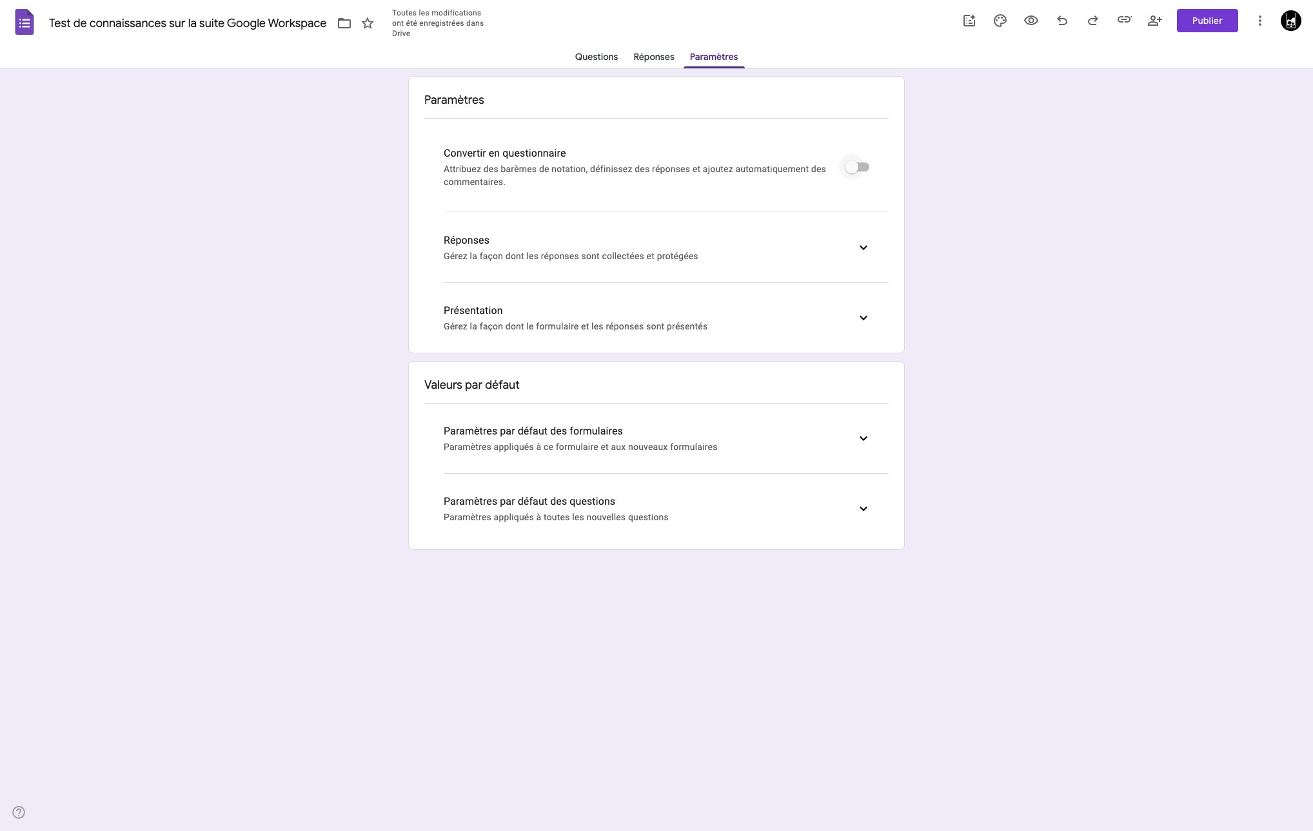The image size is (1313, 831).
Task: Click the 'Convertir en questionnaire' label
Action: 504,153
